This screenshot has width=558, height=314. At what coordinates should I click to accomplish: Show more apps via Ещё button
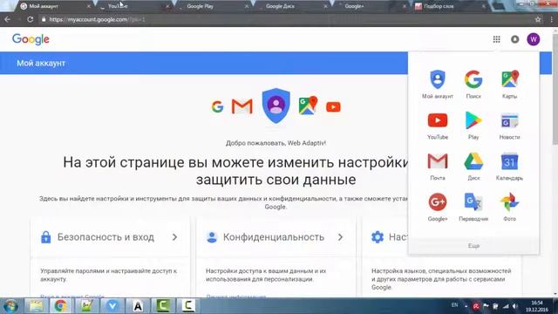[473, 246]
